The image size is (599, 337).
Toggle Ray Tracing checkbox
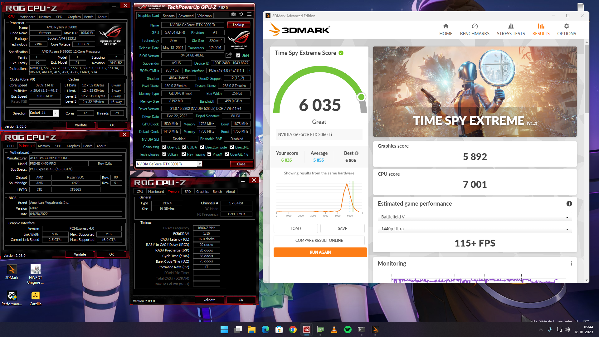tap(184, 154)
